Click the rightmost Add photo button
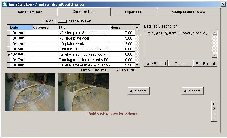The width and height of the screenshot is (227, 138). click(192, 91)
